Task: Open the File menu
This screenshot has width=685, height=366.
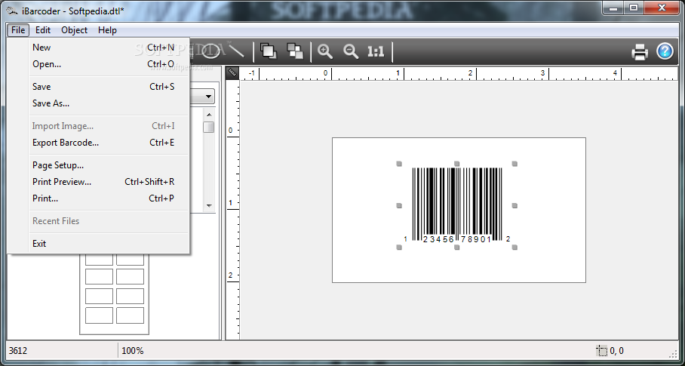Action: pos(18,30)
